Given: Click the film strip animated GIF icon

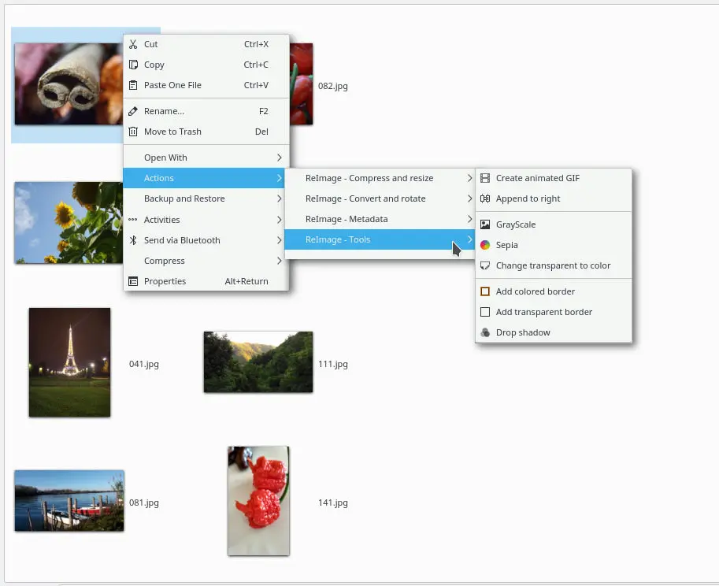Looking at the screenshot, I should click(485, 178).
